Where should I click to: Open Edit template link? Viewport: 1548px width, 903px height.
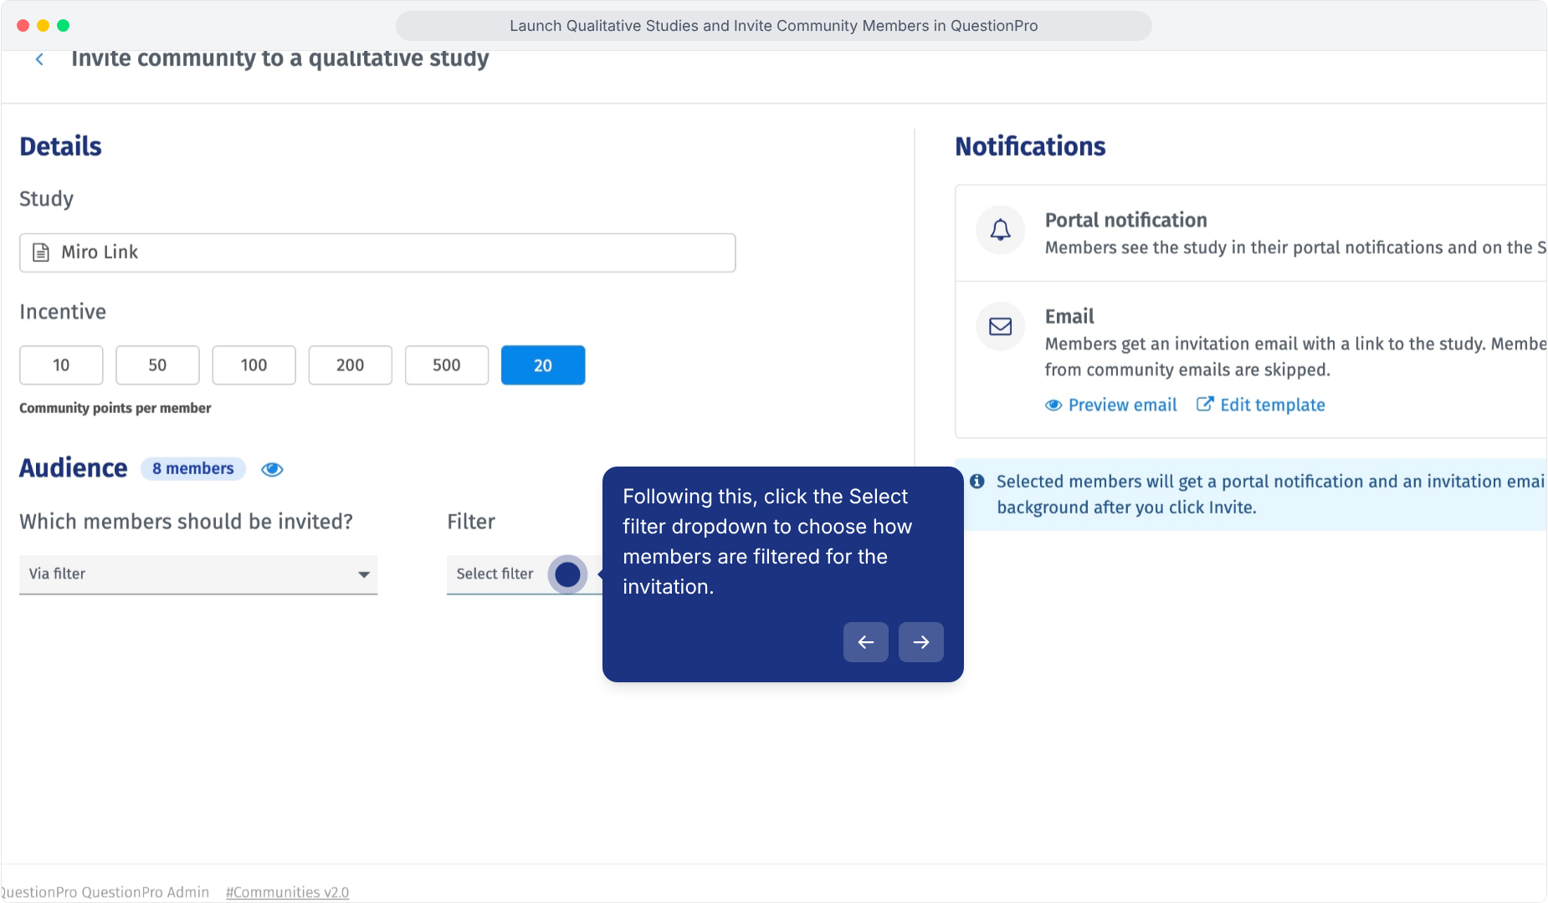[1261, 405]
